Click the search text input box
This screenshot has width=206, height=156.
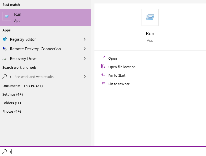(107, 151)
